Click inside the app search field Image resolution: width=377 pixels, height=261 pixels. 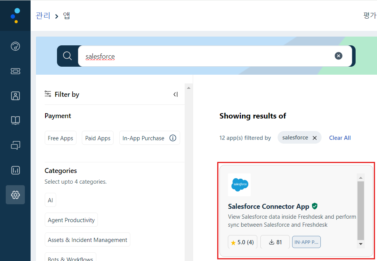tap(207, 56)
